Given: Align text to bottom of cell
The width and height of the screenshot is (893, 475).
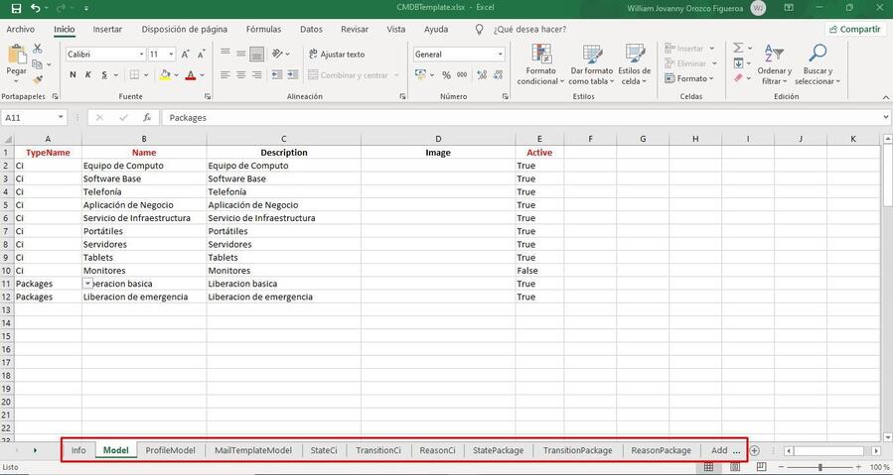Looking at the screenshot, I should pyautogui.click(x=257, y=54).
